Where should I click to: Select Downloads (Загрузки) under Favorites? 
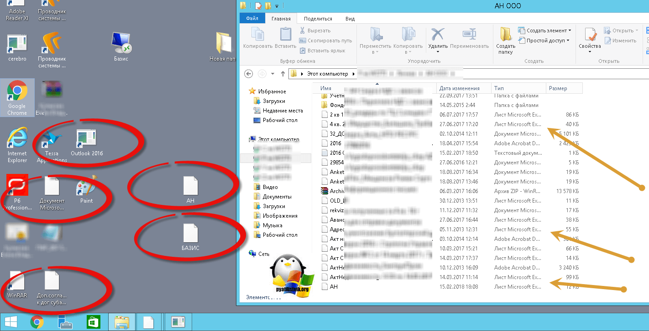tap(273, 101)
